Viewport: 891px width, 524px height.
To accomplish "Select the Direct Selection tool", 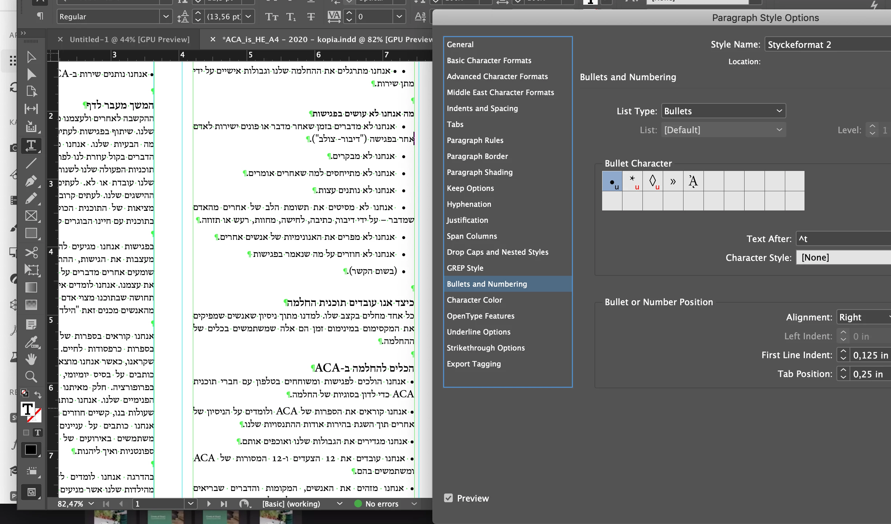I will (x=31, y=74).
